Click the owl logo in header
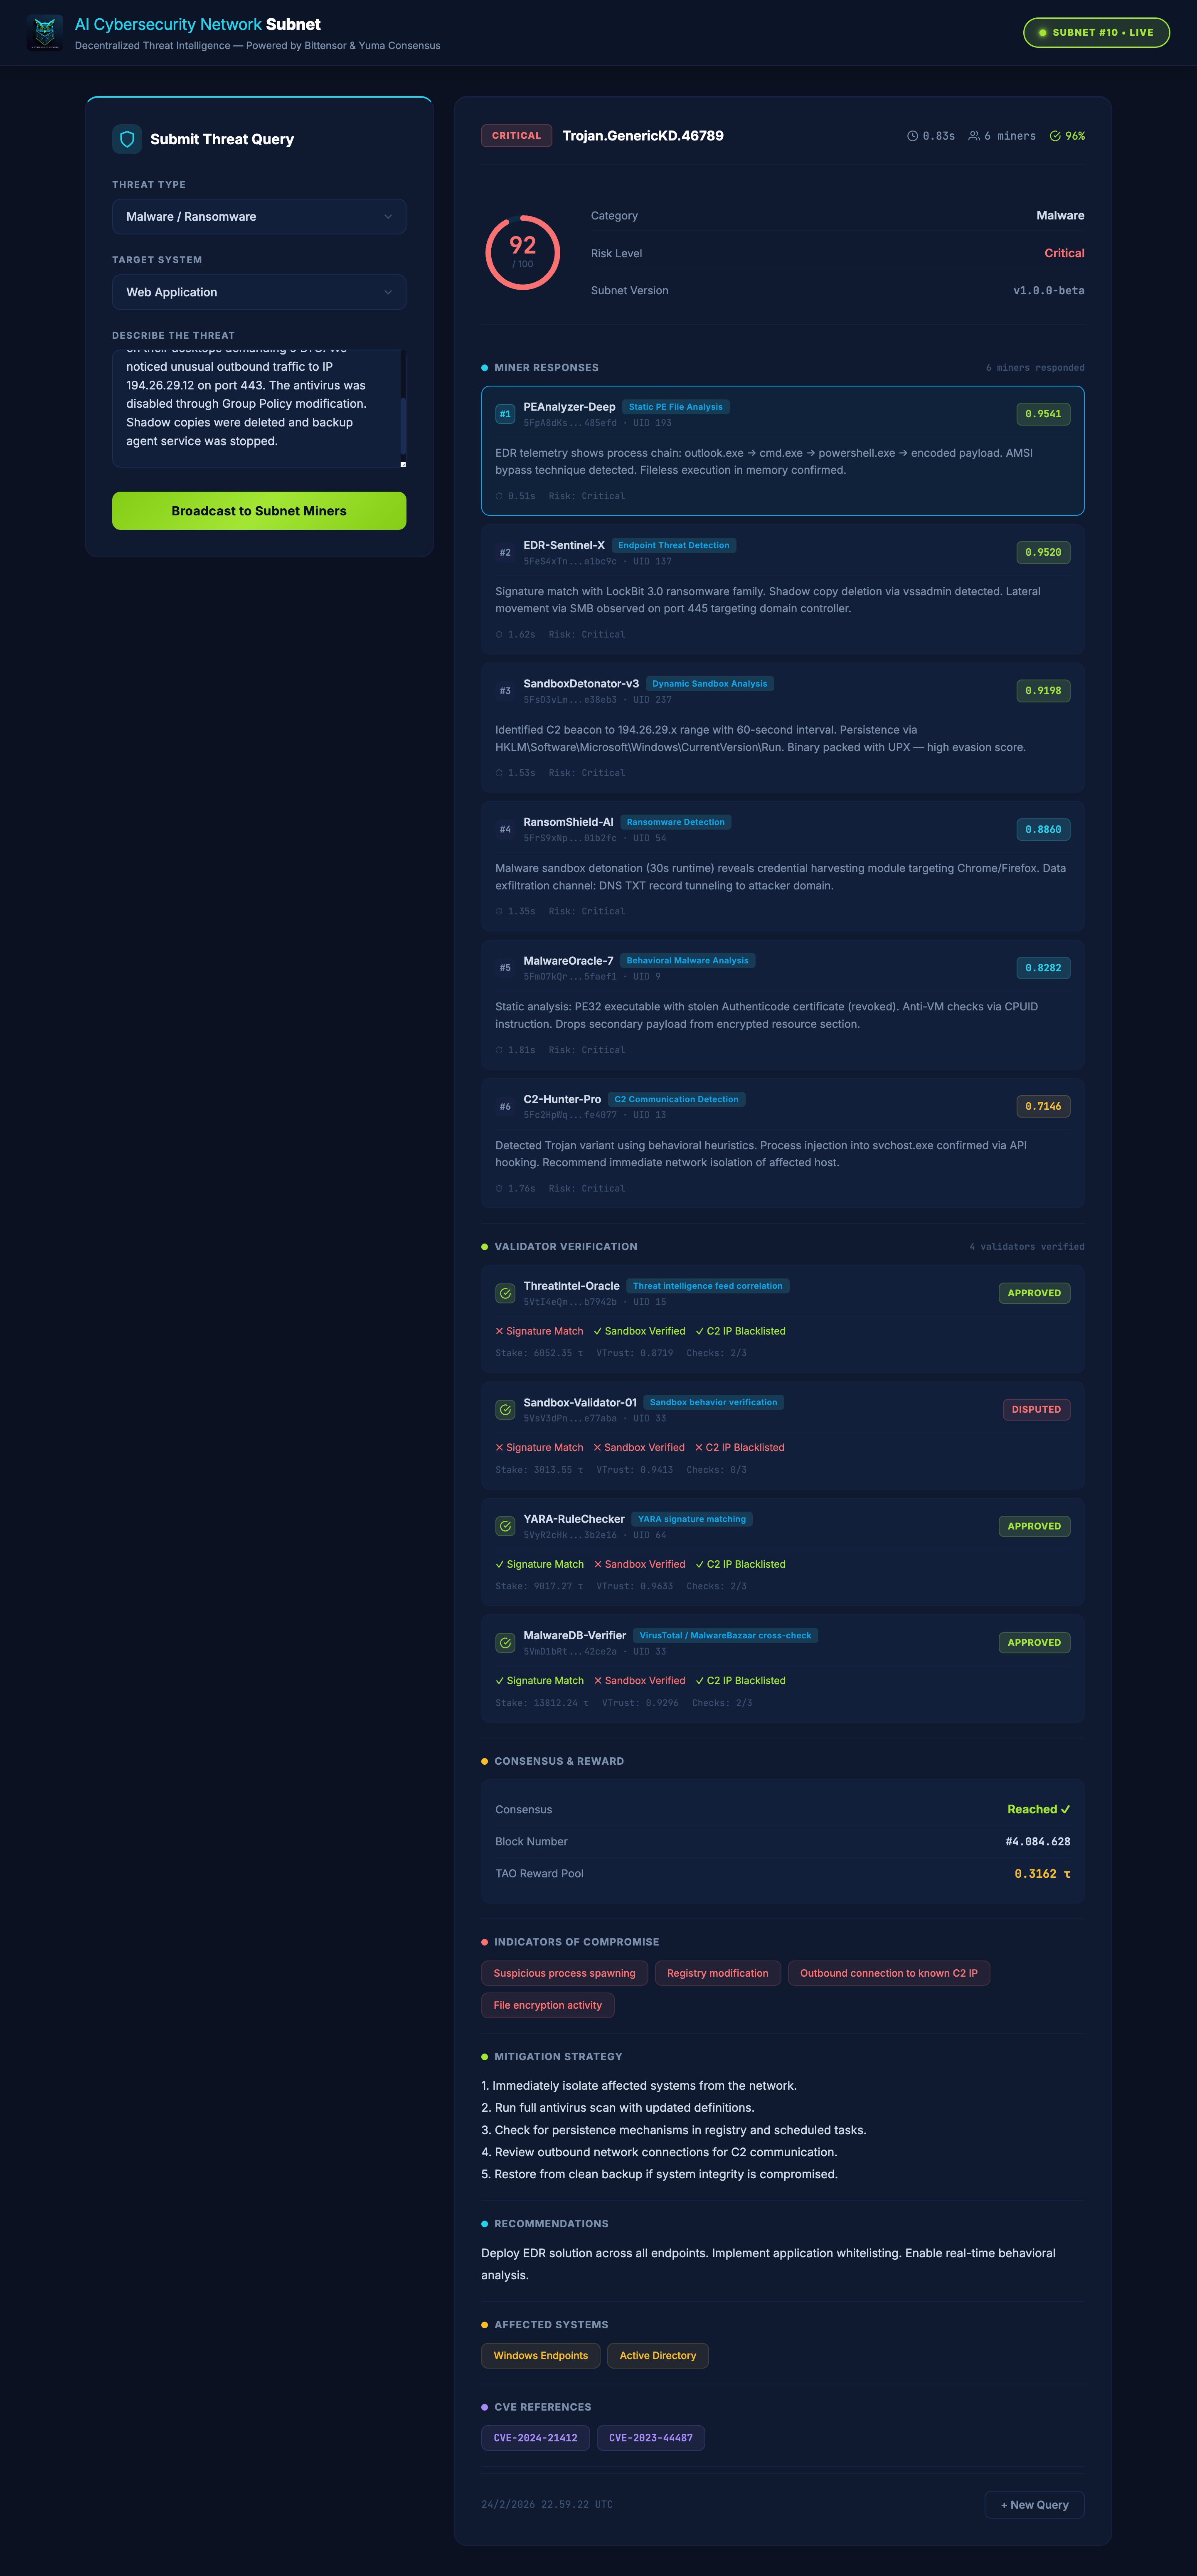Viewport: 1197px width, 2576px height. (x=45, y=32)
